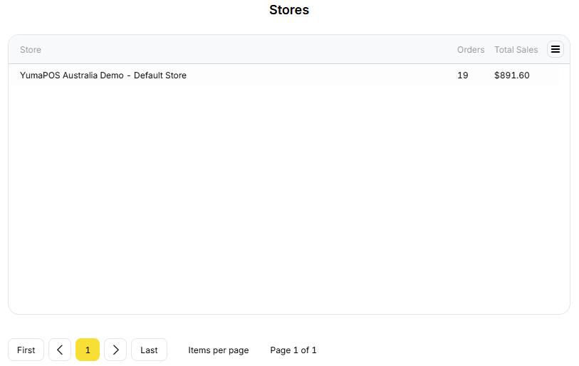Click the Items per page label
Viewport: 579px width, 366px height.
click(218, 350)
